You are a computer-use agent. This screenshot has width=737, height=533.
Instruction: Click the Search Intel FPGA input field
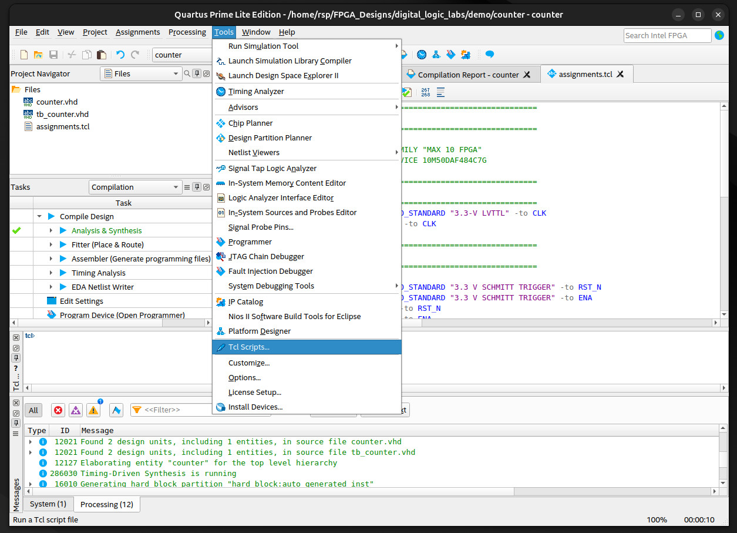tap(667, 35)
